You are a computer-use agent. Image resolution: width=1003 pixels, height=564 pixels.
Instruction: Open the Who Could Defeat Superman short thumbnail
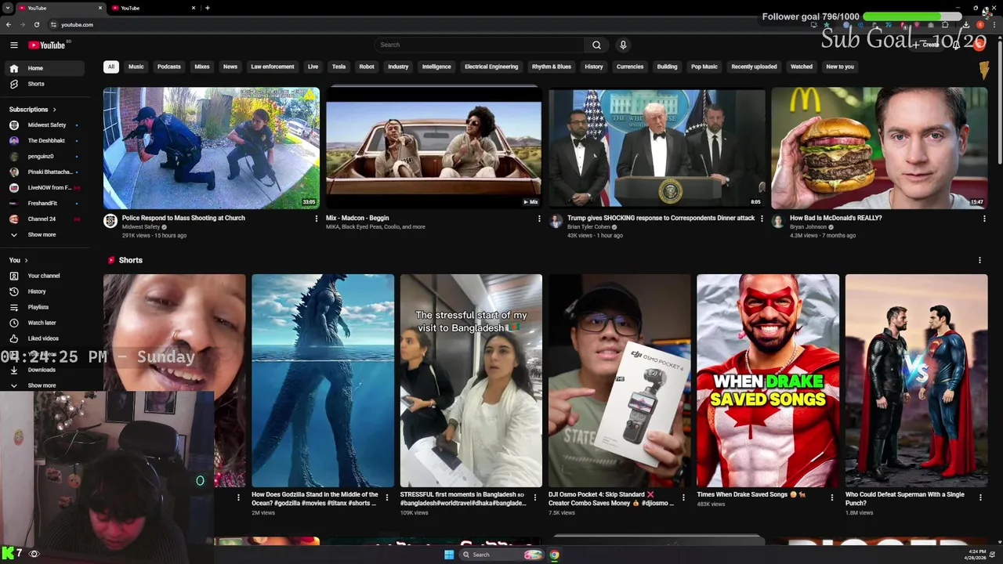[x=916, y=381]
